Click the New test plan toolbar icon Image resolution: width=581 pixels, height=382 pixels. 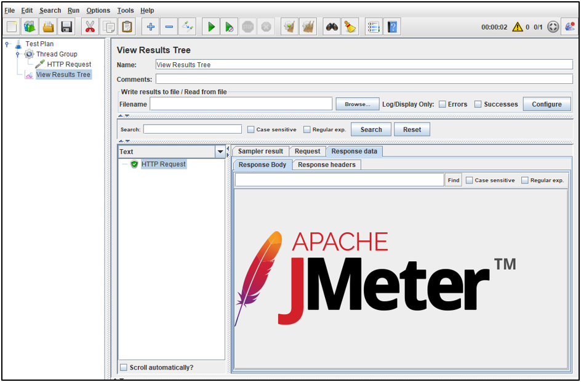(x=12, y=27)
